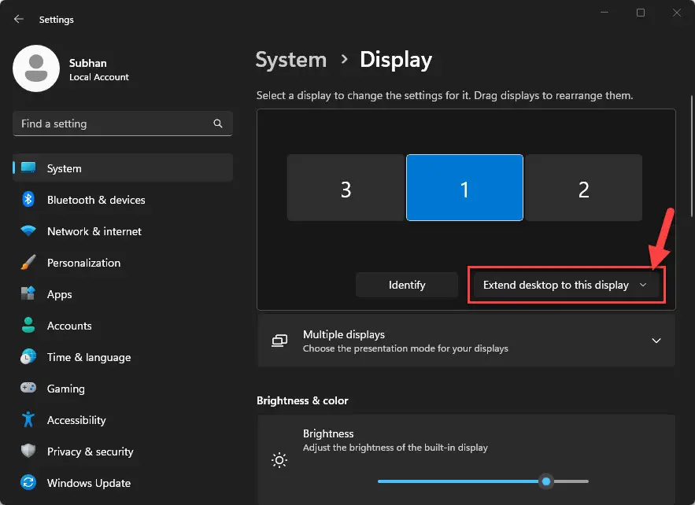Select System from the sidebar menu
Image resolution: width=695 pixels, height=505 pixels.
pos(63,168)
